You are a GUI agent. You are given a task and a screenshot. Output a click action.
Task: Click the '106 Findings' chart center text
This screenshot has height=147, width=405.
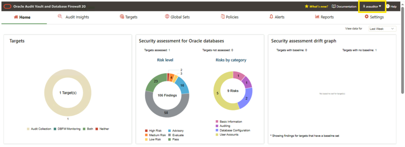(167, 95)
